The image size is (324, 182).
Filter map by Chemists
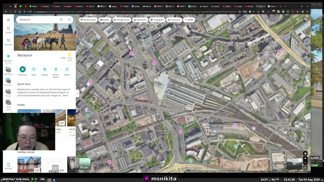174,20
